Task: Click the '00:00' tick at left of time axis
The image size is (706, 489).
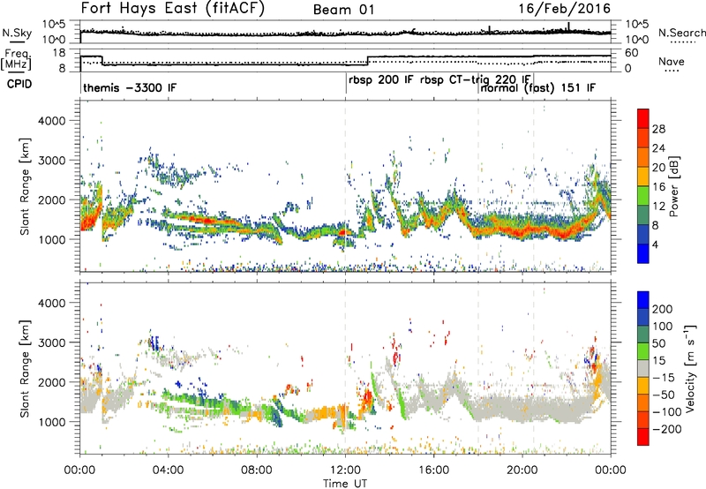Action: click(x=79, y=470)
